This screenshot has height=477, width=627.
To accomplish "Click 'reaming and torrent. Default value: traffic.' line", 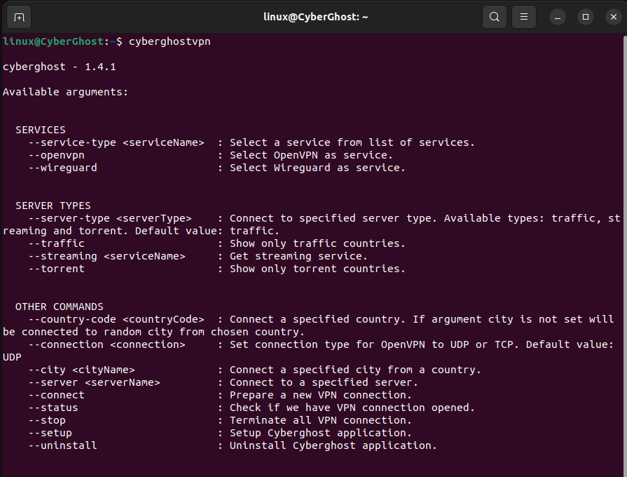I will point(141,231).
